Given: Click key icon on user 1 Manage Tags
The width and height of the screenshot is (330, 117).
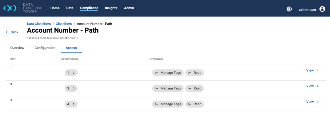Looking at the screenshot, I should point(156,73).
